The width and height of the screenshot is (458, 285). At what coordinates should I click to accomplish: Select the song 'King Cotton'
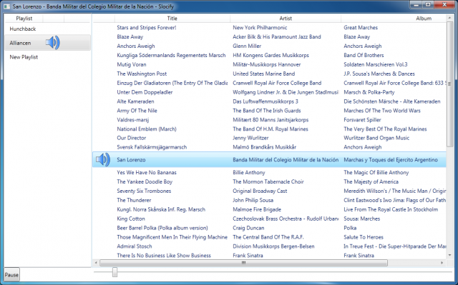point(131,219)
